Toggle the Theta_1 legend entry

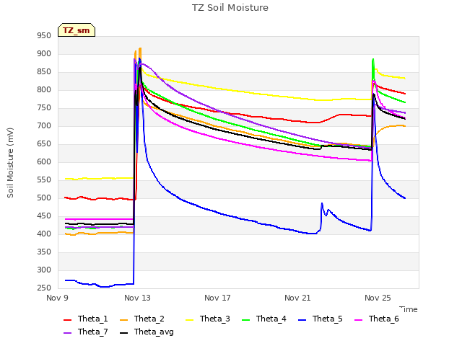coord(86,319)
